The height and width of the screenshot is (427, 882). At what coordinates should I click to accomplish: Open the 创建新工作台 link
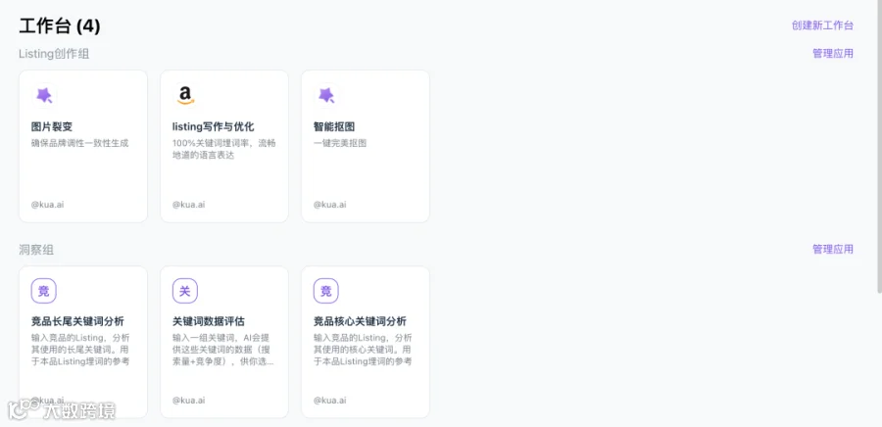pos(822,25)
